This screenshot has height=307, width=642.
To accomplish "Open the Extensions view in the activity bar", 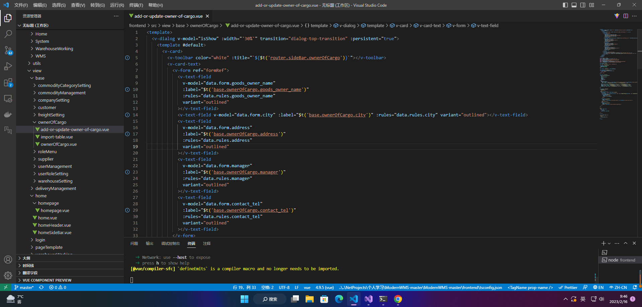I will point(8,83).
